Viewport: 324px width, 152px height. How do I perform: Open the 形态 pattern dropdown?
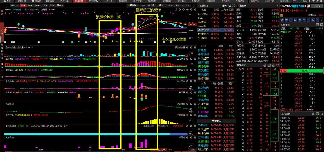(x=188, y=5)
